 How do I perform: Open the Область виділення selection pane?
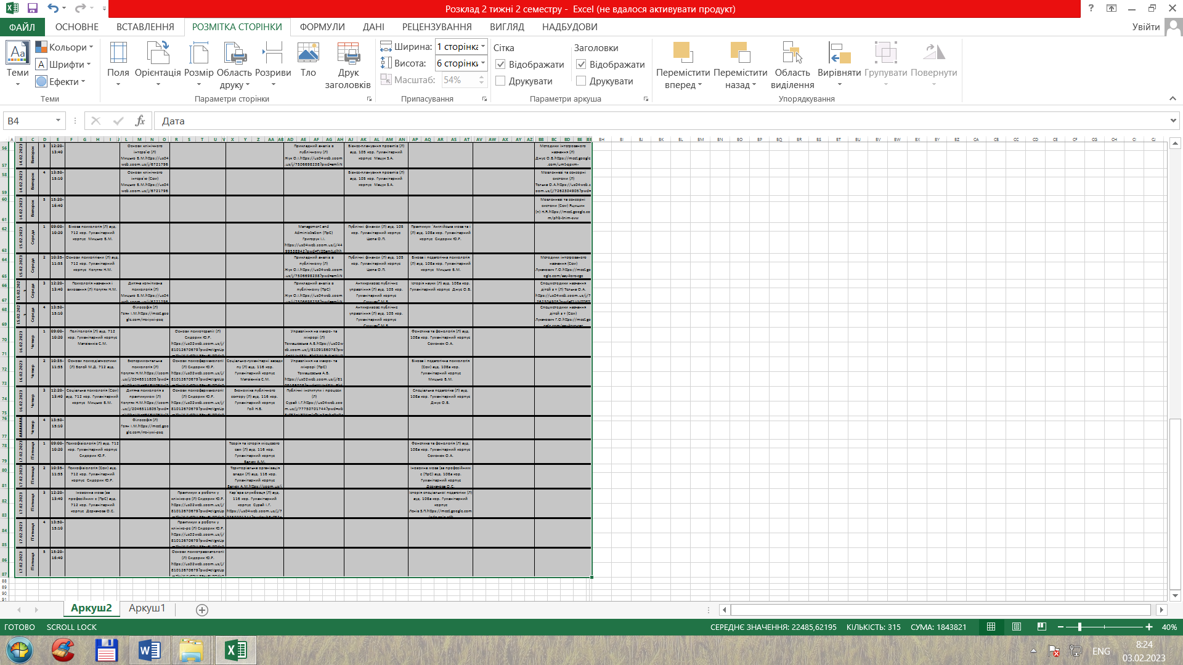tap(792, 65)
